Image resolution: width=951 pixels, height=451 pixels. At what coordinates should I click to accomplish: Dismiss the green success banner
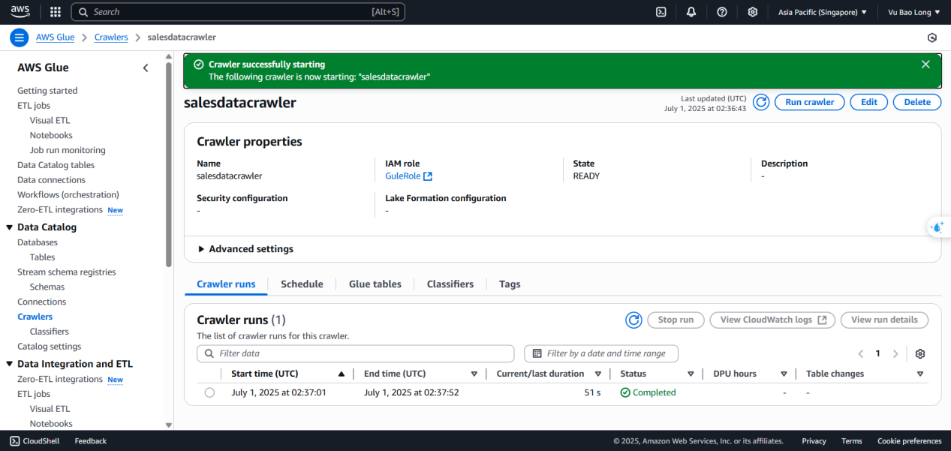point(925,65)
